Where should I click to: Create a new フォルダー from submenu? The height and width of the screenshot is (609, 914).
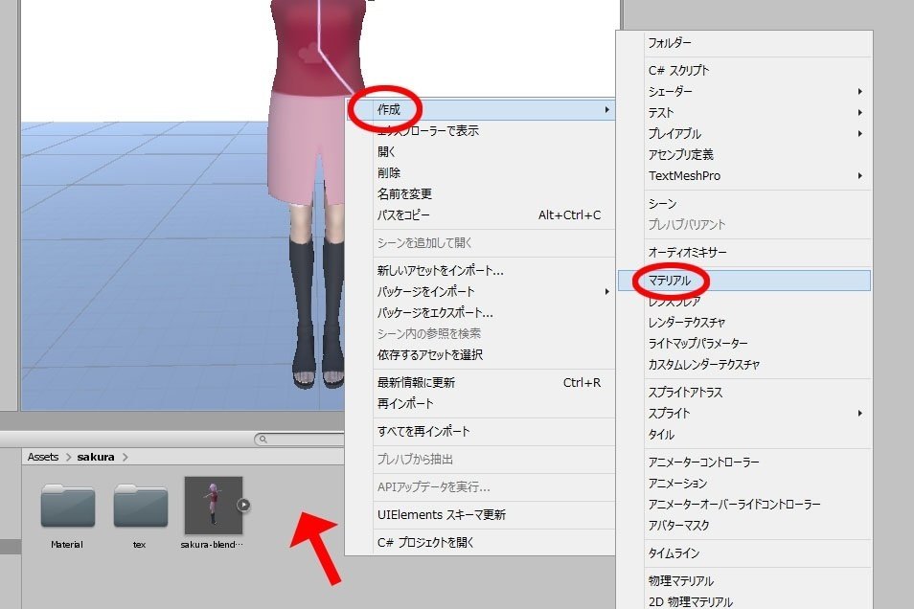pyautogui.click(x=743, y=42)
